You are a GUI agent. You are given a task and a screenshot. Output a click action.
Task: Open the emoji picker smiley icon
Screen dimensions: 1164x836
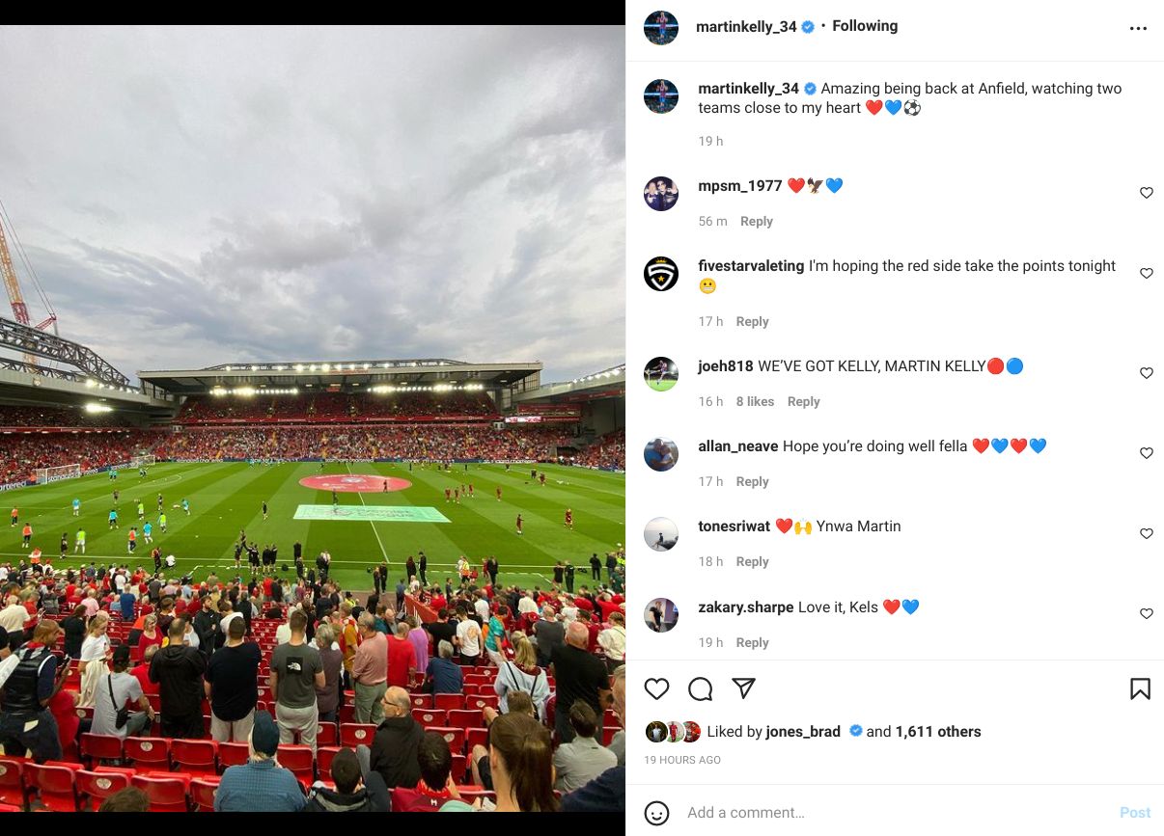pyautogui.click(x=656, y=813)
